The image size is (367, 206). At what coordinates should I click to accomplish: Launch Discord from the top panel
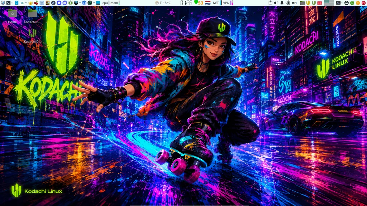pos(65,3)
